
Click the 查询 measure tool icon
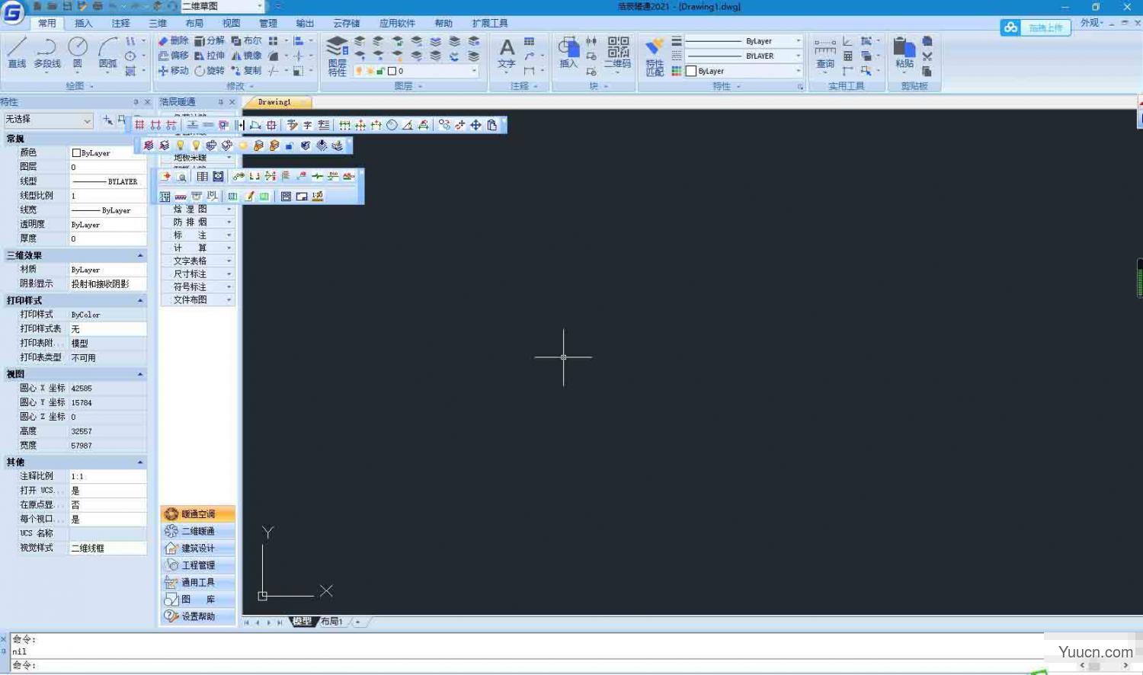tap(825, 53)
